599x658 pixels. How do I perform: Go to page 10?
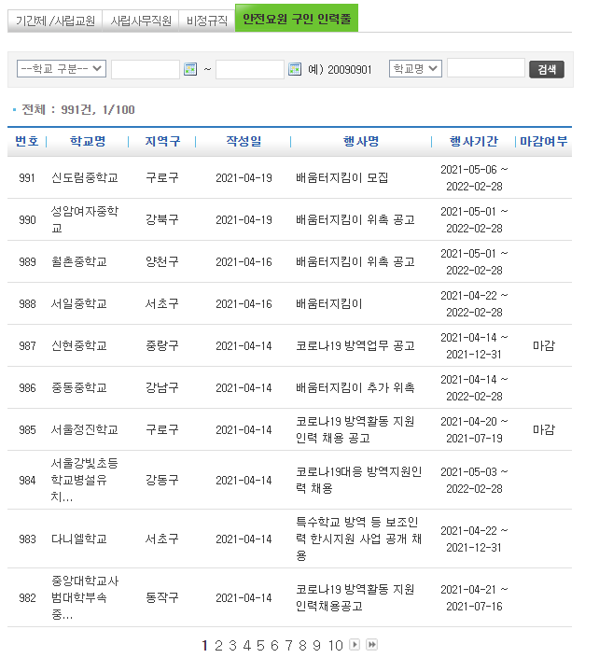pyautogui.click(x=336, y=646)
